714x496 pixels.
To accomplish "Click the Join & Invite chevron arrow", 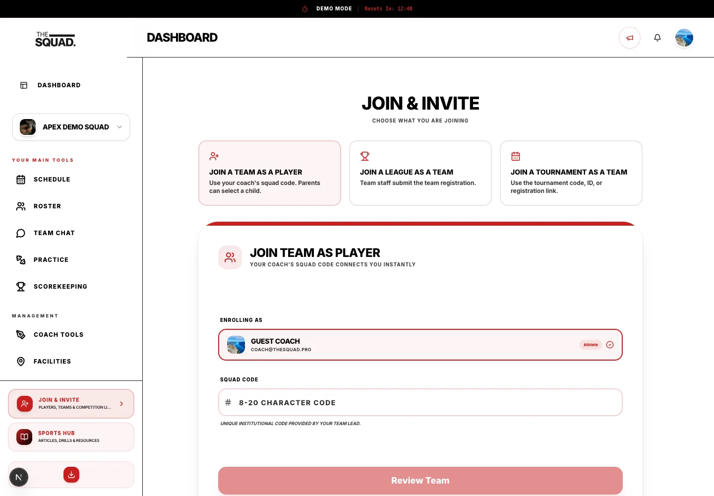I will tap(121, 404).
